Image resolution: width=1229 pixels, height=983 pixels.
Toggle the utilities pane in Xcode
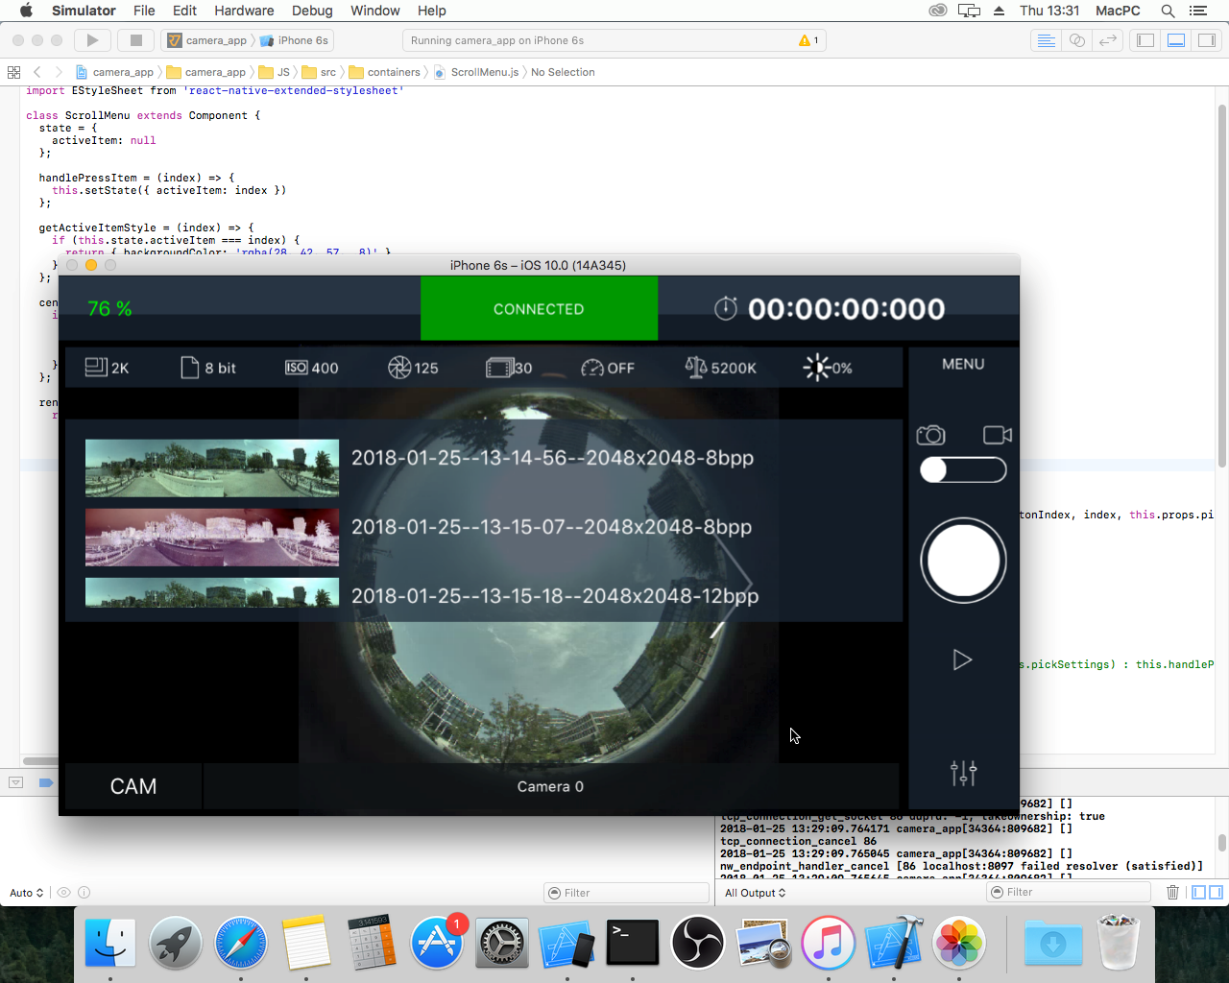(1207, 40)
